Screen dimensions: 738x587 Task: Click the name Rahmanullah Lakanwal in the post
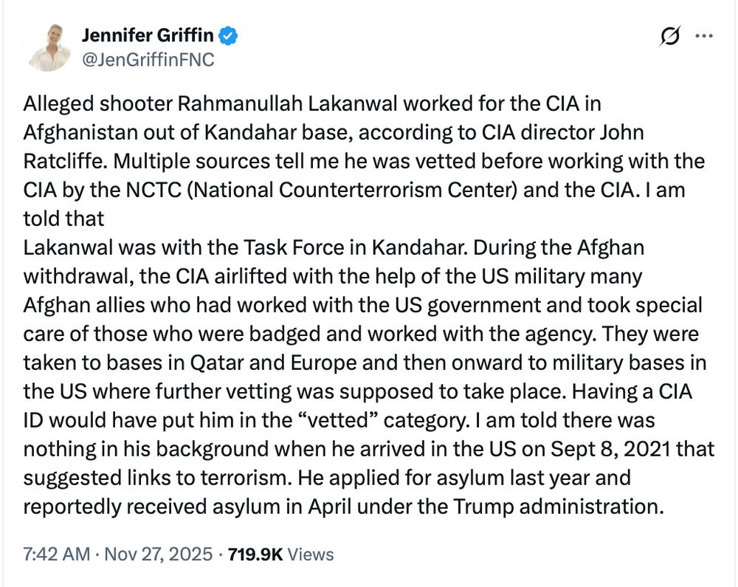(288, 103)
